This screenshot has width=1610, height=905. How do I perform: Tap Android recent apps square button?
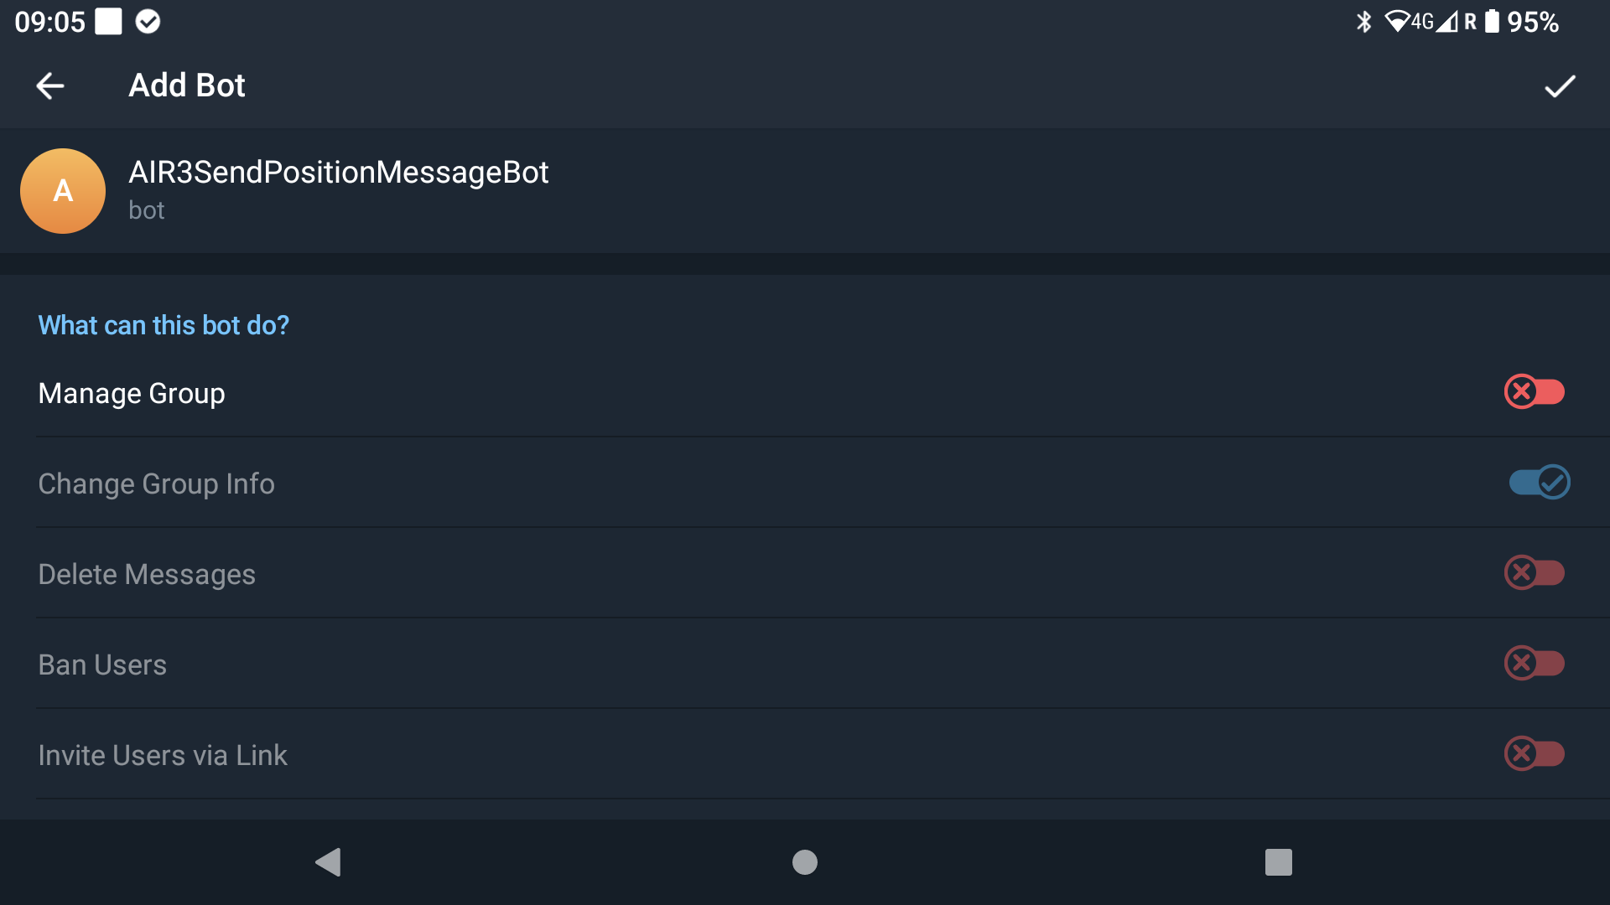click(1279, 862)
